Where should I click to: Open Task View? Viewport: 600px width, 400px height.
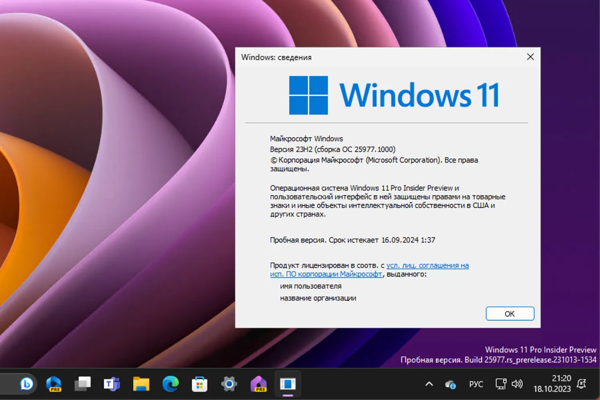[x=83, y=383]
